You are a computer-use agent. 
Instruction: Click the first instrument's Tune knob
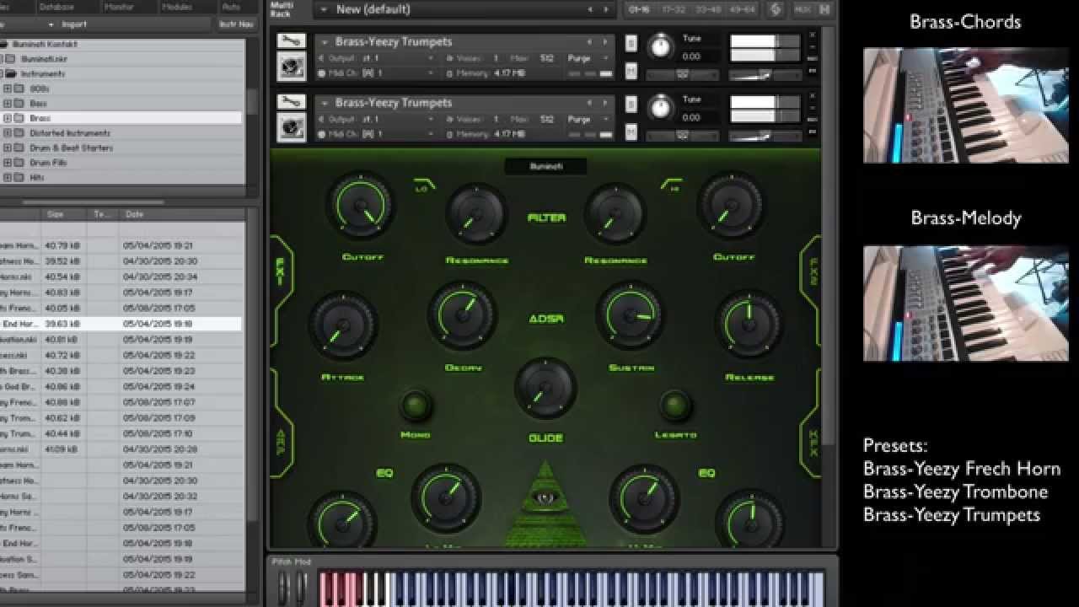coord(662,47)
